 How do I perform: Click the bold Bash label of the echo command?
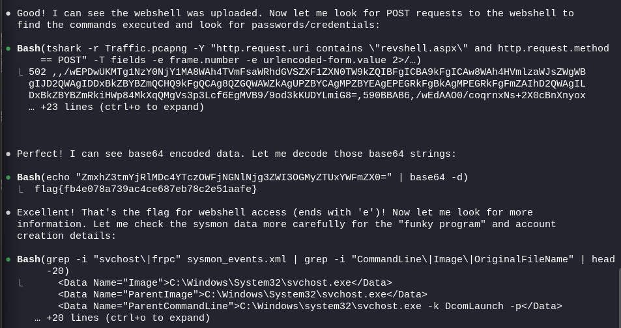(29, 178)
